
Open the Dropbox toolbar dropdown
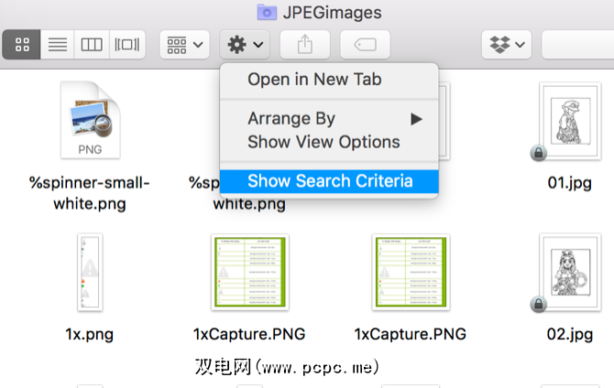pos(507,44)
